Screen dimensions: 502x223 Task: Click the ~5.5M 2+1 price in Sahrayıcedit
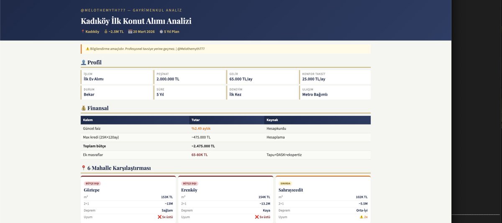click(363, 204)
